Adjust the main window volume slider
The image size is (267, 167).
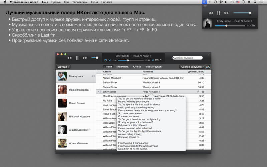coord(95,58)
